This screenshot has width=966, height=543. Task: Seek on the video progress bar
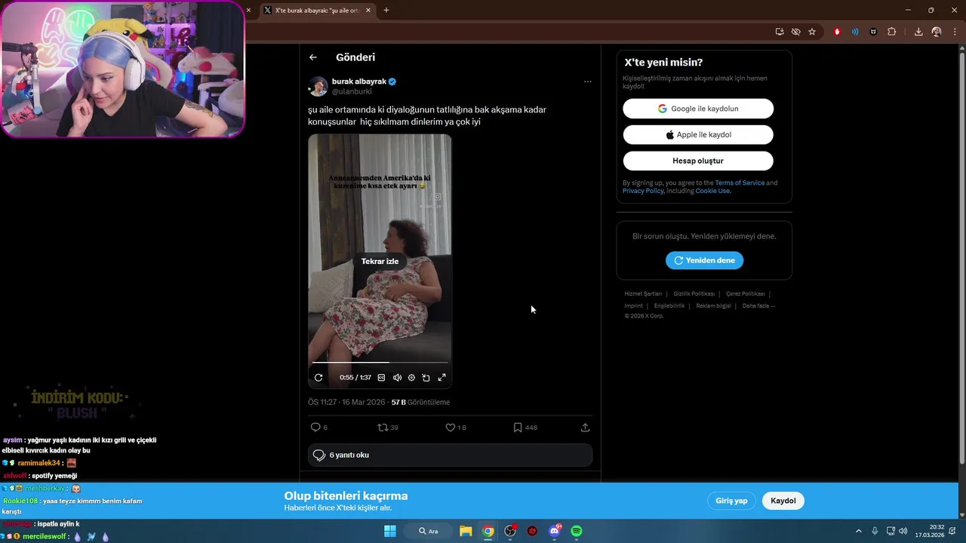380,363
